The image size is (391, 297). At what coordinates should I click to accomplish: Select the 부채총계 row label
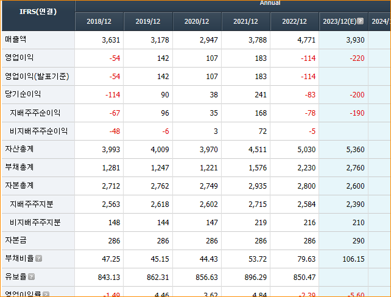coord(19,167)
